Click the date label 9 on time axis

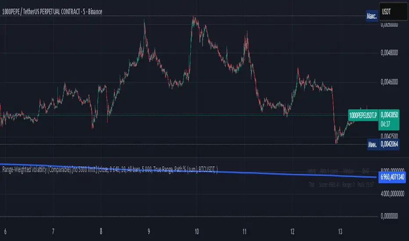pyautogui.click(x=149, y=232)
